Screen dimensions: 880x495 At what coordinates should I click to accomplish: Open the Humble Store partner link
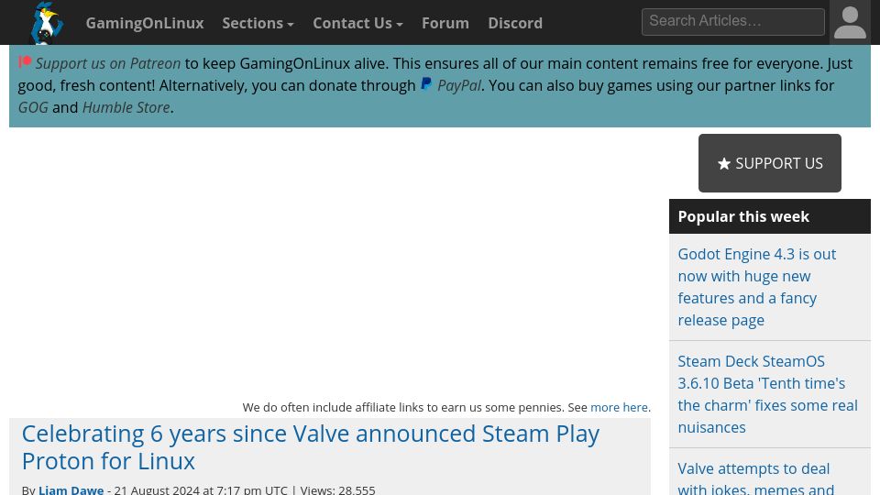pyautogui.click(x=126, y=107)
